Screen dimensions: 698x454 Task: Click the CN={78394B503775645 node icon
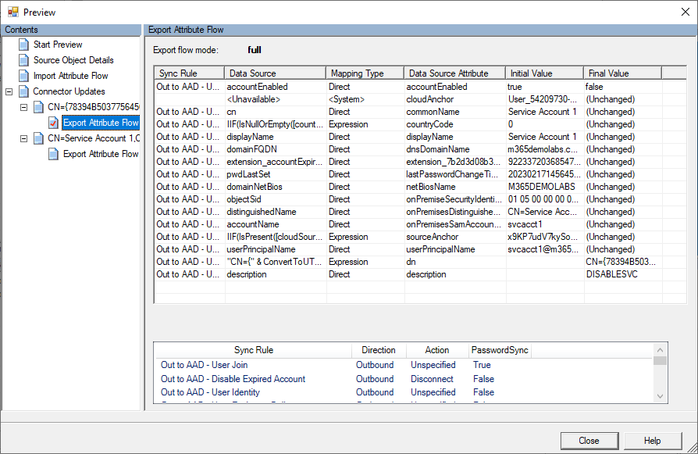point(38,107)
